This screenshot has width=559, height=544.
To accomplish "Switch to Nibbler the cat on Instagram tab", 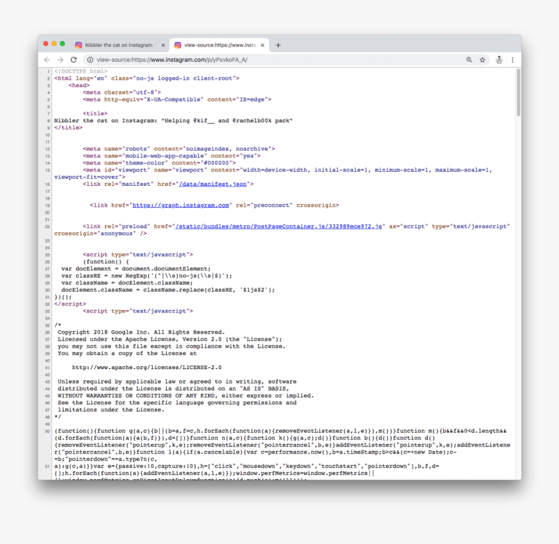I will 120,45.
